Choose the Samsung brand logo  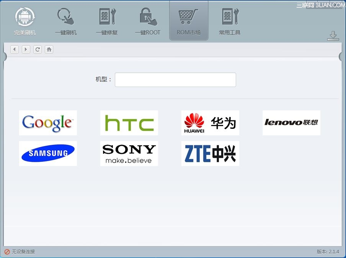click(x=48, y=153)
